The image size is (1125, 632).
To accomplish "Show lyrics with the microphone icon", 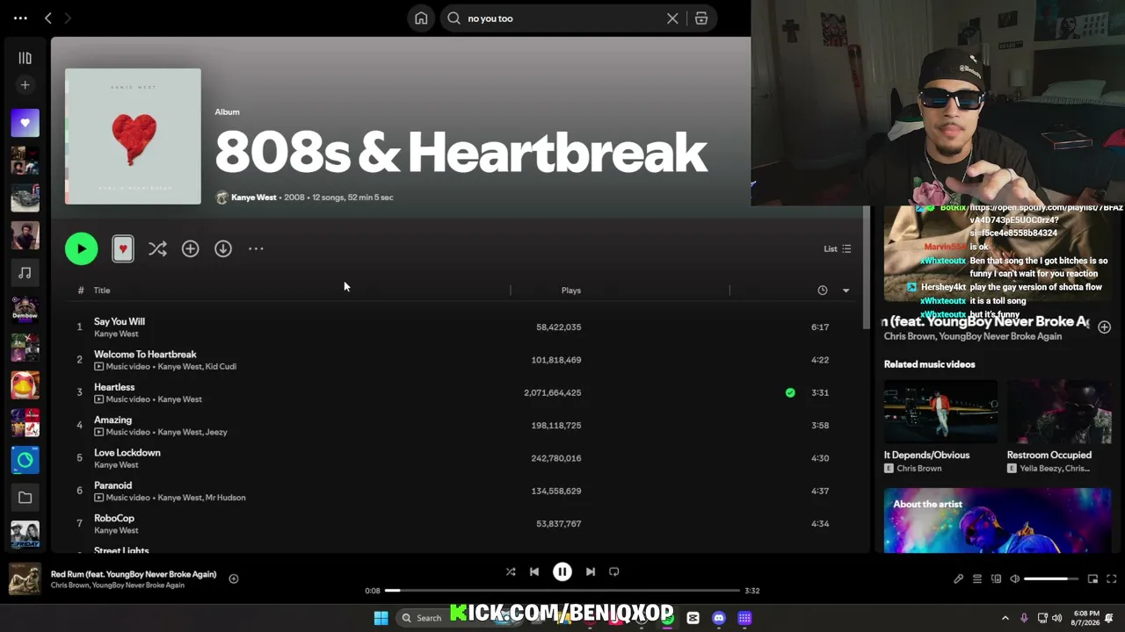I will click(959, 579).
